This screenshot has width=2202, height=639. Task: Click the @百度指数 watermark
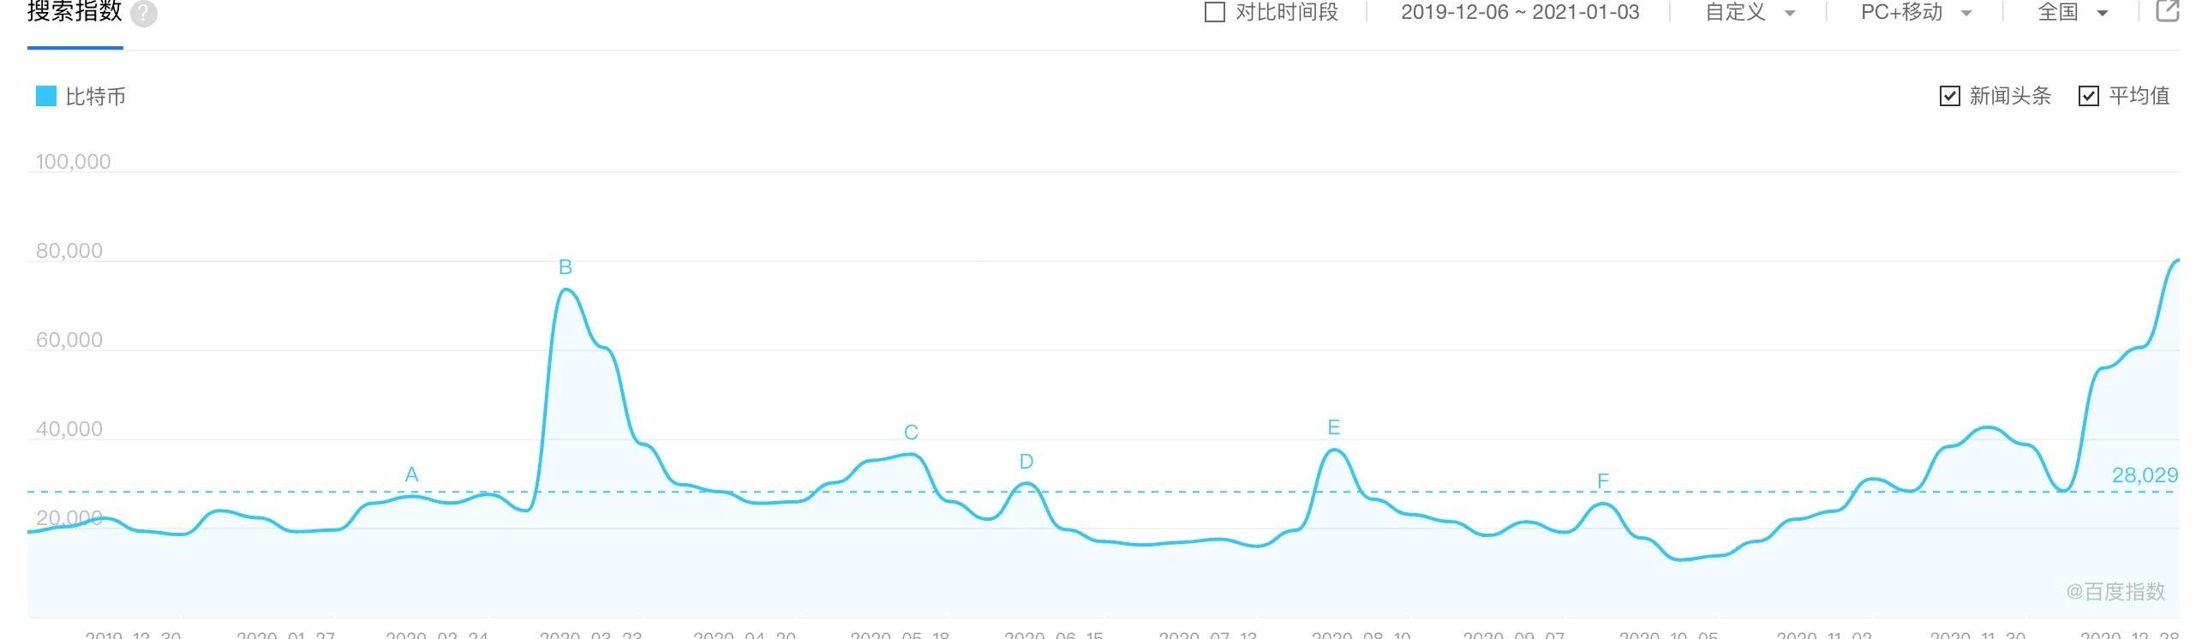[x=2115, y=591]
